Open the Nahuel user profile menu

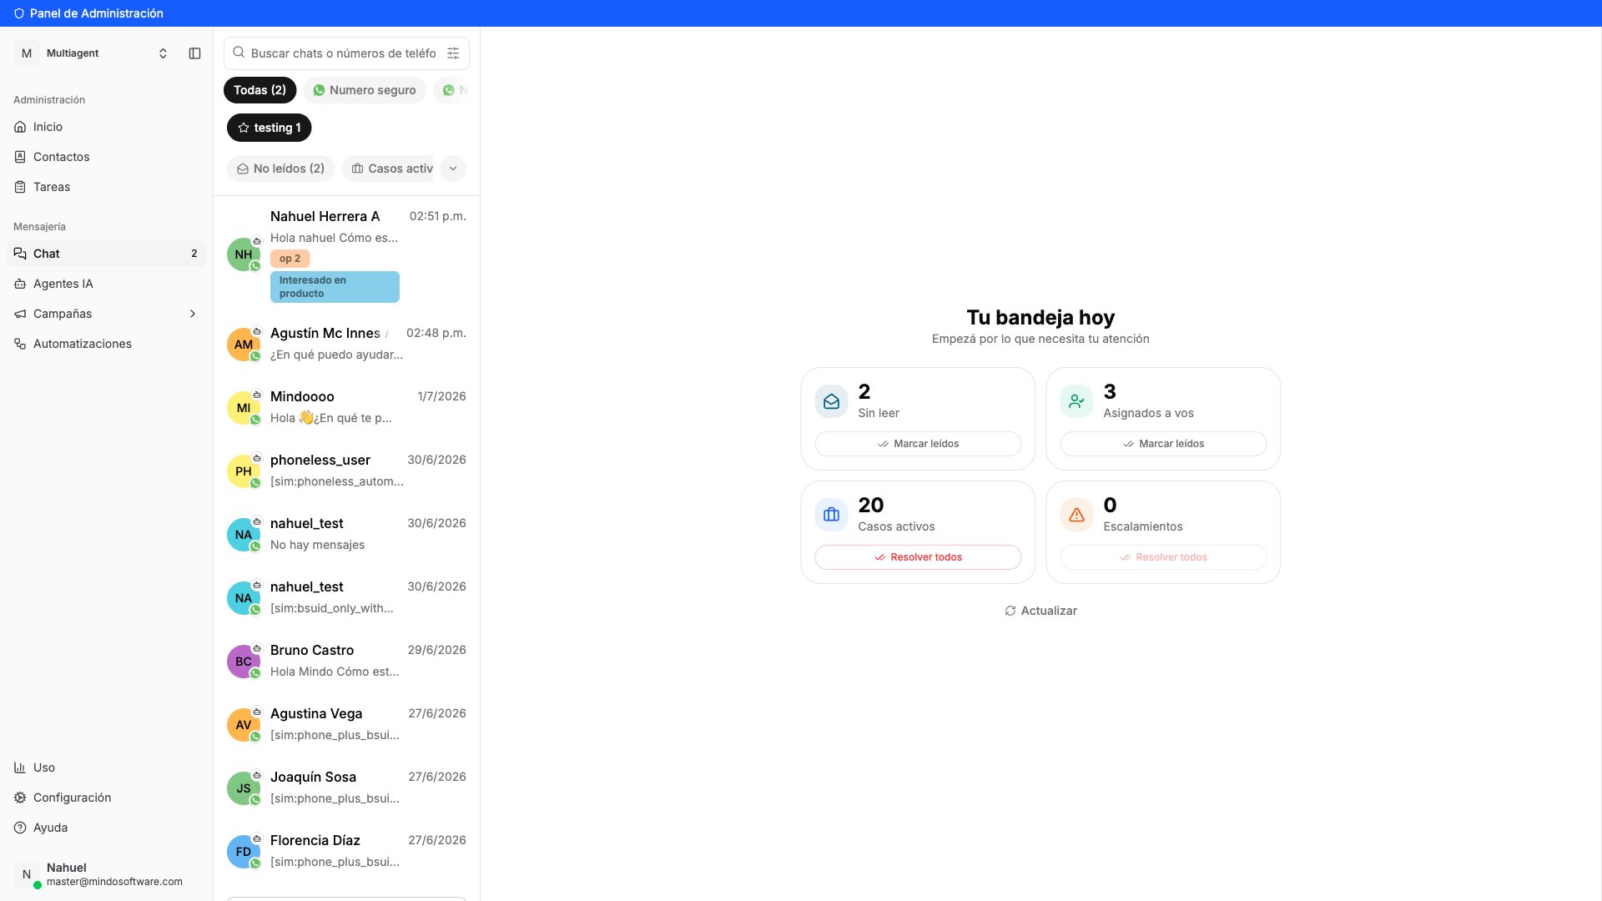click(106, 874)
